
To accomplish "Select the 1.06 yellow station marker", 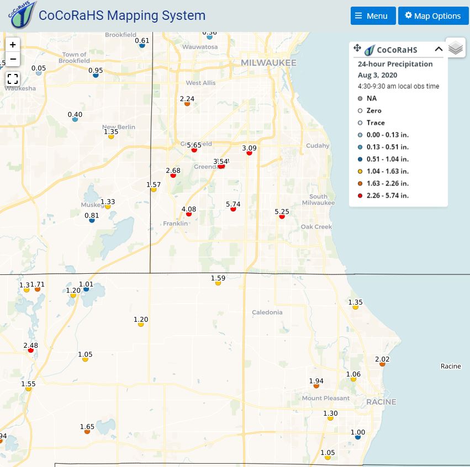I will point(353,379).
